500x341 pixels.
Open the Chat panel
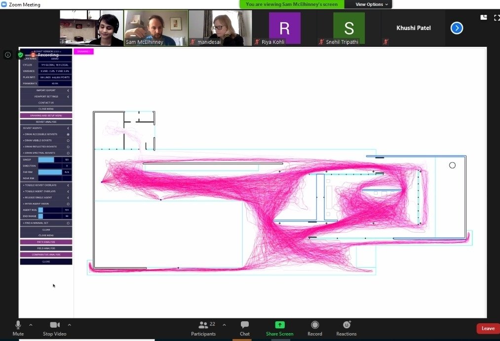[x=245, y=329]
